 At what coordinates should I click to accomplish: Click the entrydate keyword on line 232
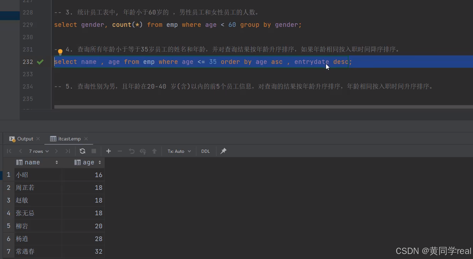coord(312,62)
